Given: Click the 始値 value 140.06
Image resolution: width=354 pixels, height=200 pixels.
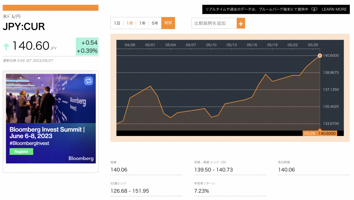Looking at the screenshot, I should (119, 170).
